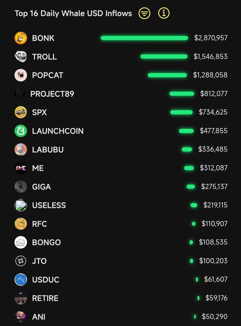Click the yellow info icon
241x326 pixels.
point(164,13)
